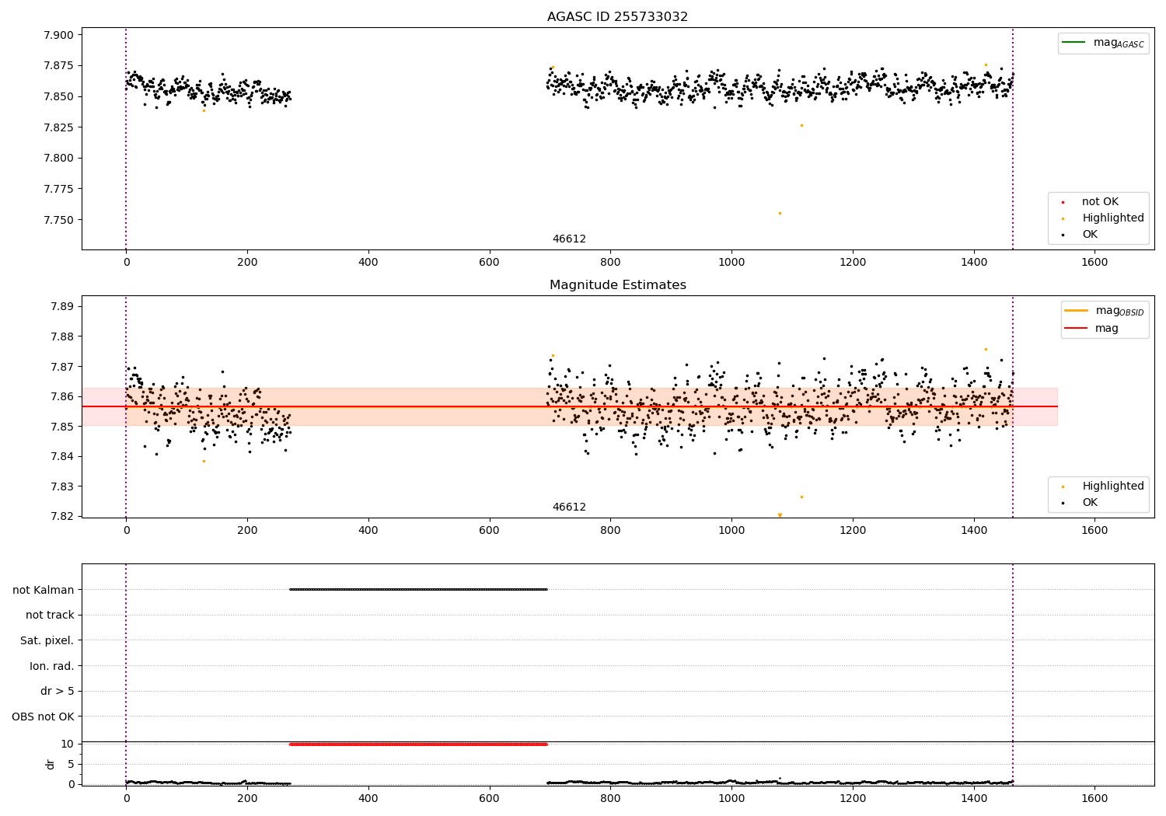Click the 400 x-axis tick under the top plot
Image resolution: width=1166 pixels, height=816 pixels.
pyautogui.click(x=368, y=262)
